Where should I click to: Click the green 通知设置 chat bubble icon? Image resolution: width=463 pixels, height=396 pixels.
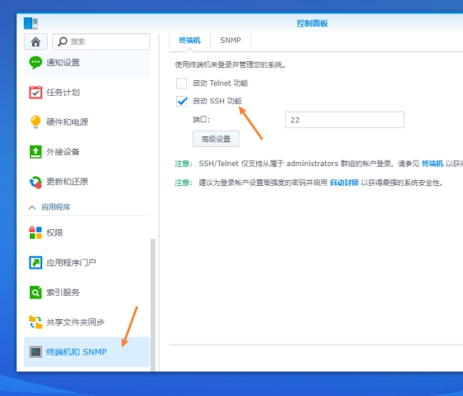pyautogui.click(x=36, y=63)
